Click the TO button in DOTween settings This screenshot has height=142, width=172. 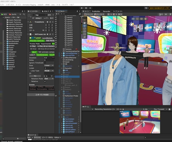35,76
